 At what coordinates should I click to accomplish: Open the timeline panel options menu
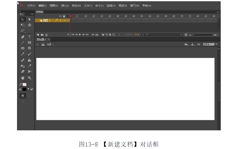pyautogui.click(x=218, y=12)
